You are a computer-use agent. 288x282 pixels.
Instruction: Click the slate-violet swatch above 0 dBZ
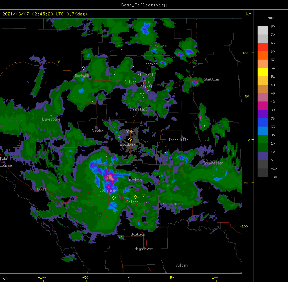pos(263,156)
